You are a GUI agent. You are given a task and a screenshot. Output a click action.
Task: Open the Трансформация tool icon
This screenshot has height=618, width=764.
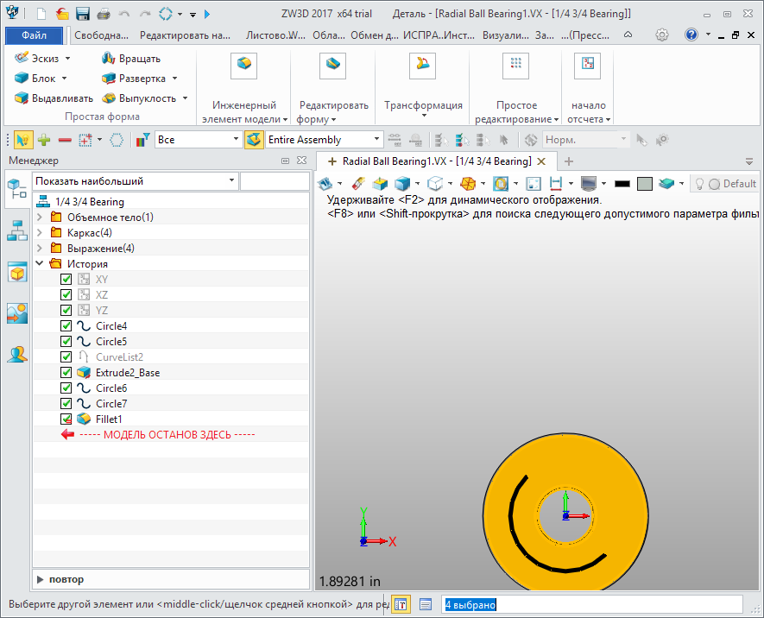pyautogui.click(x=423, y=65)
